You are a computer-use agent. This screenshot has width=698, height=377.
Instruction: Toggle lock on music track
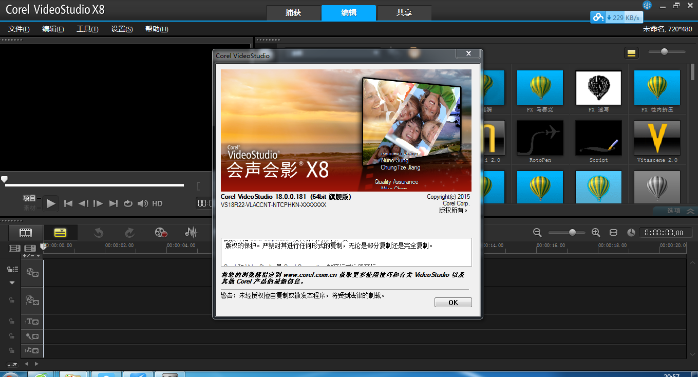click(11, 350)
